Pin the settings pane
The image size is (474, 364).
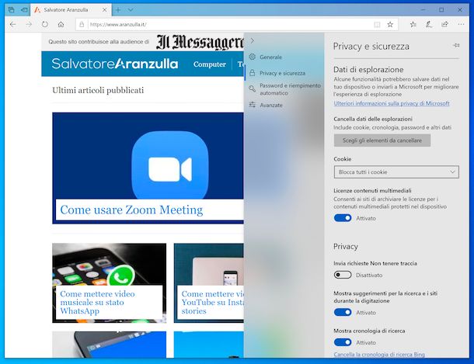(456, 45)
